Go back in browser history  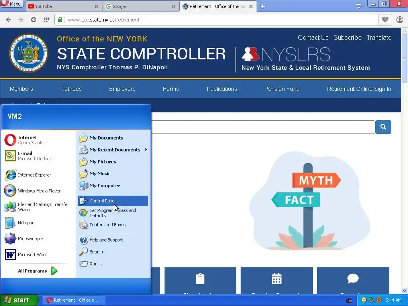(x=8, y=20)
